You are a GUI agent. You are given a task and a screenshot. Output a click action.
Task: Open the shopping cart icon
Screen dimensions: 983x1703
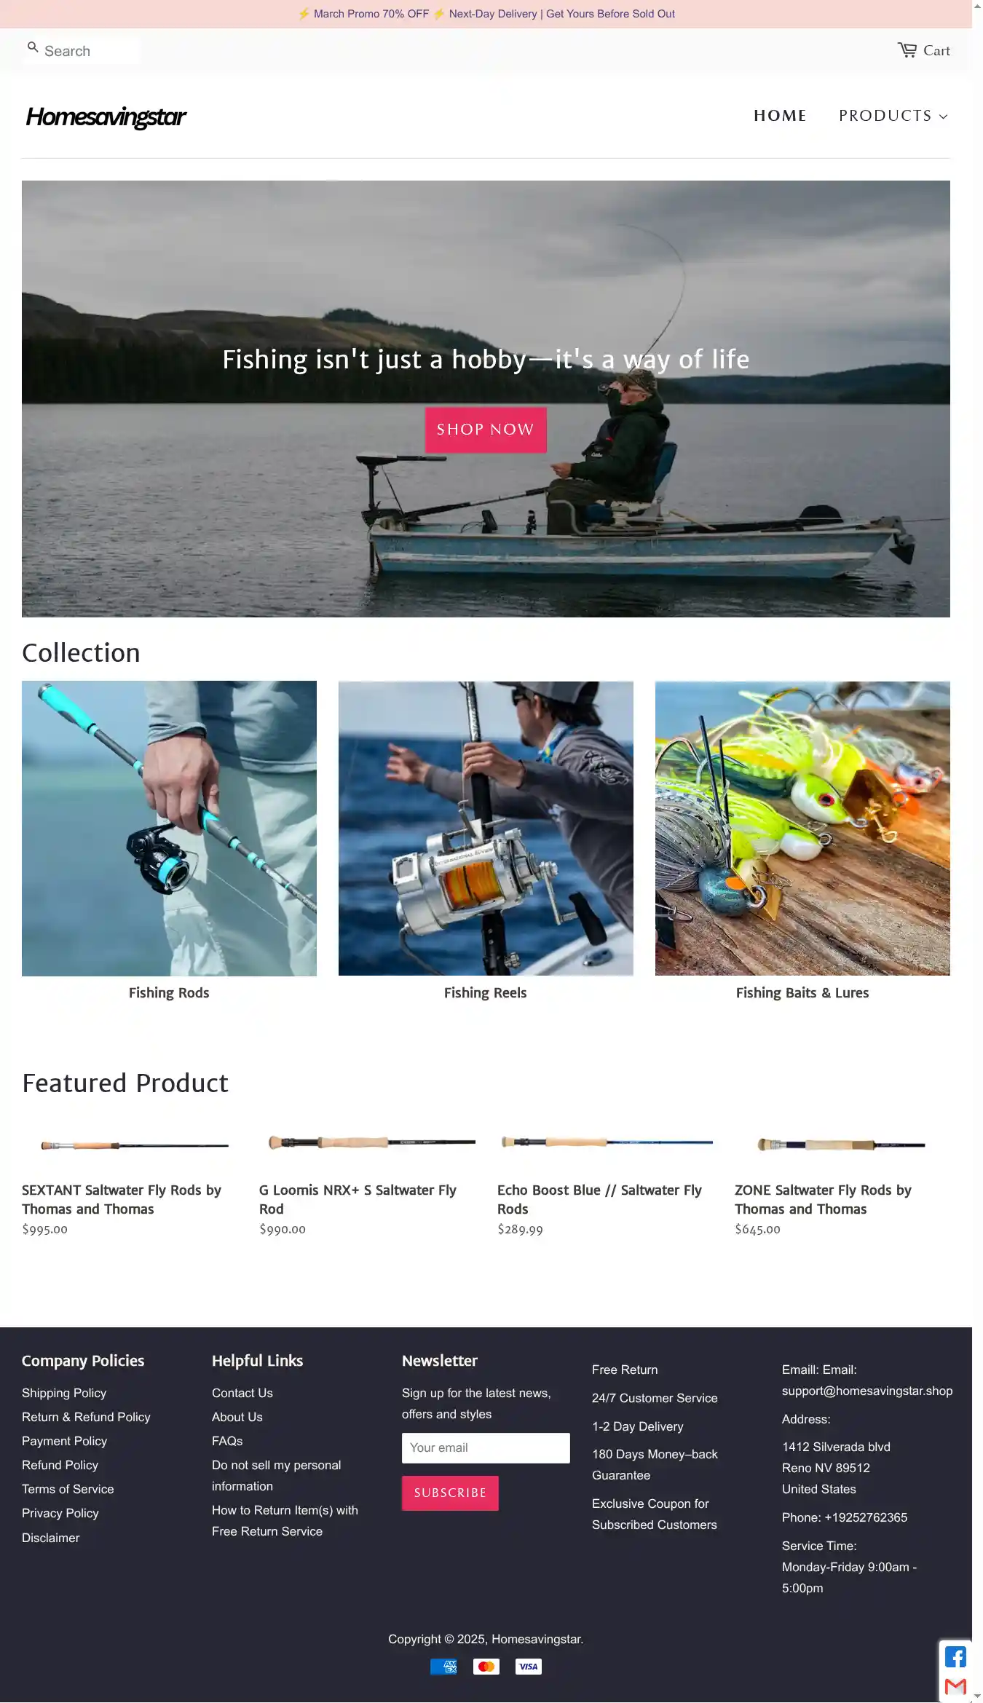907,50
